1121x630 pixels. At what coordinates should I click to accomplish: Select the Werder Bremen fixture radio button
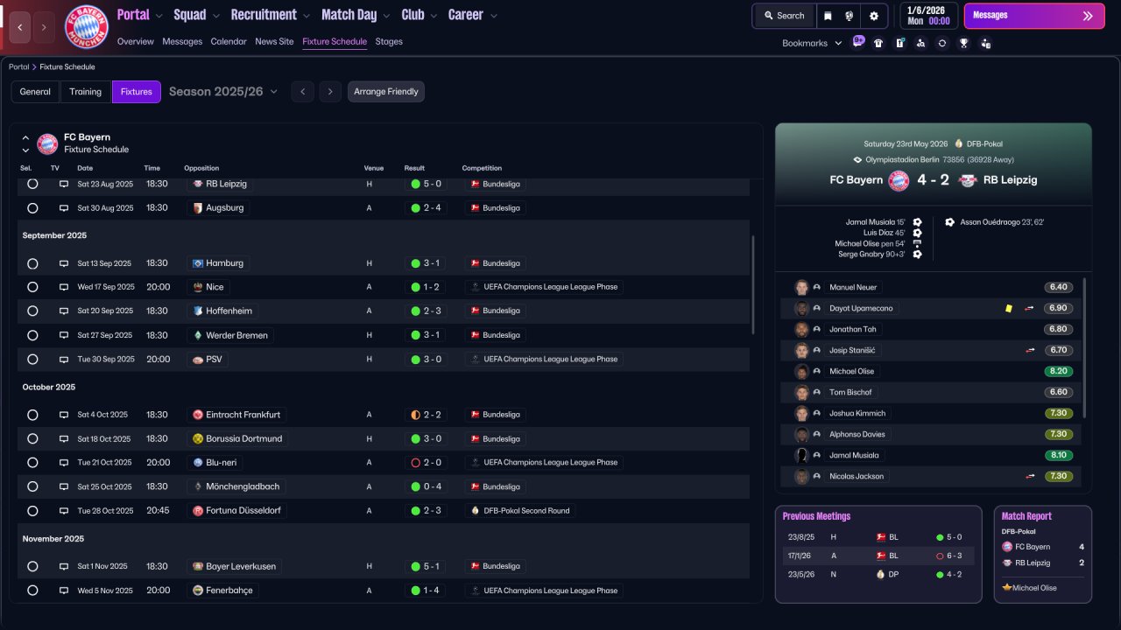click(32, 335)
